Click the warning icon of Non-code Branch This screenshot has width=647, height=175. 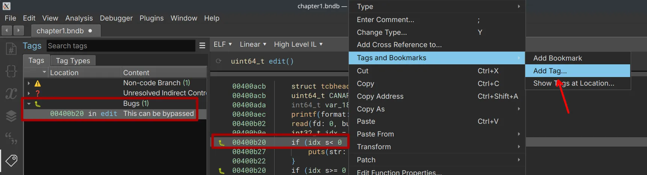[x=38, y=83]
